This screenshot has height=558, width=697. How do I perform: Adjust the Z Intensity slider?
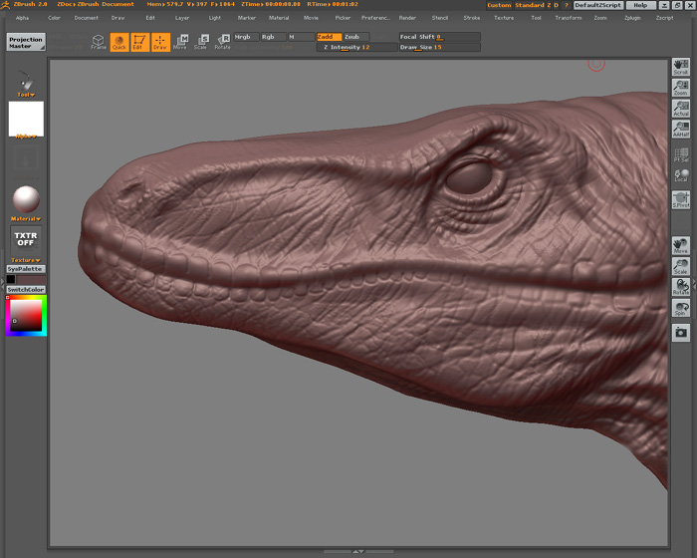click(356, 47)
